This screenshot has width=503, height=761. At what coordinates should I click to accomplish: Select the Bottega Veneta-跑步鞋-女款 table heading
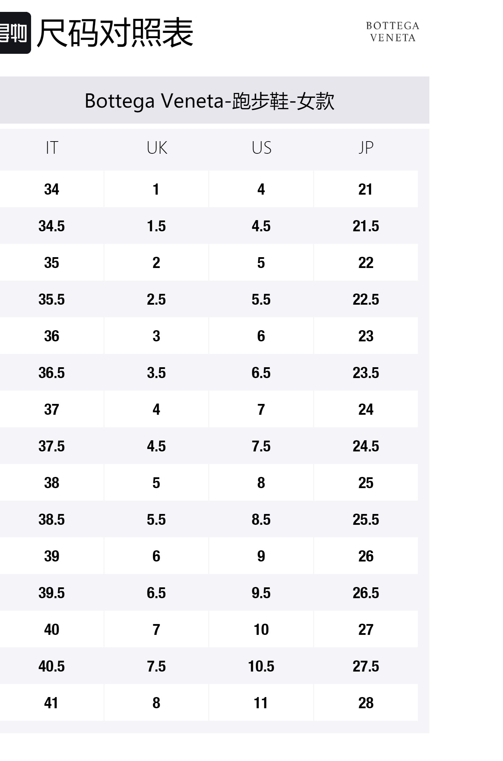[x=210, y=101]
